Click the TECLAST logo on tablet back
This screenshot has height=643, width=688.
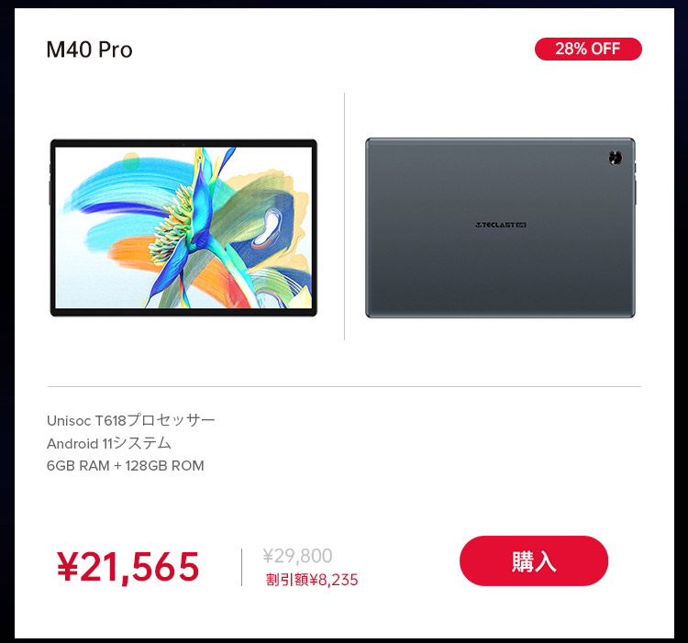pyautogui.click(x=501, y=225)
